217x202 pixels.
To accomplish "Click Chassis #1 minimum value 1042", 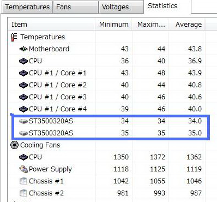I will [x=121, y=181].
